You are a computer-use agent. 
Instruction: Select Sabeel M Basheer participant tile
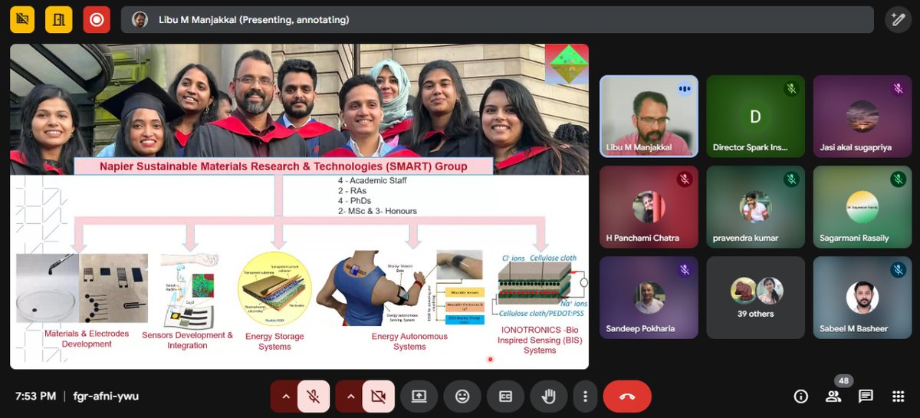(x=863, y=297)
